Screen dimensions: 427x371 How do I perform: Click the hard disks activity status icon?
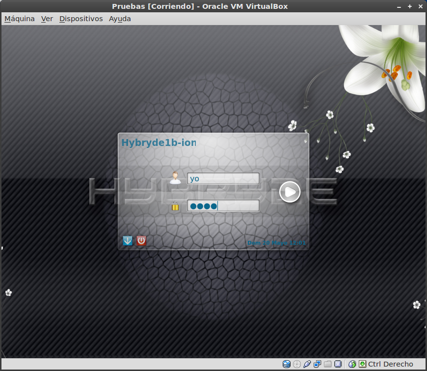286,364
